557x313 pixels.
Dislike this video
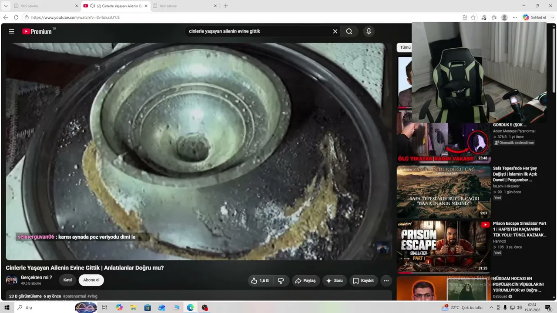[281, 281]
